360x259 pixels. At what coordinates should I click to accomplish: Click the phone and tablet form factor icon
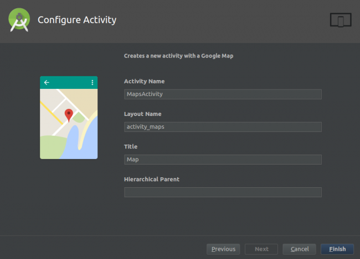(341, 20)
